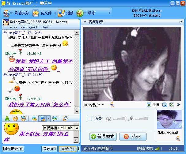
Task: Click the snapshot camera icon under video
Action: point(165,105)
